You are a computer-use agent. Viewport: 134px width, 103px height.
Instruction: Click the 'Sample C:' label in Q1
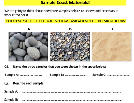point(99,75)
